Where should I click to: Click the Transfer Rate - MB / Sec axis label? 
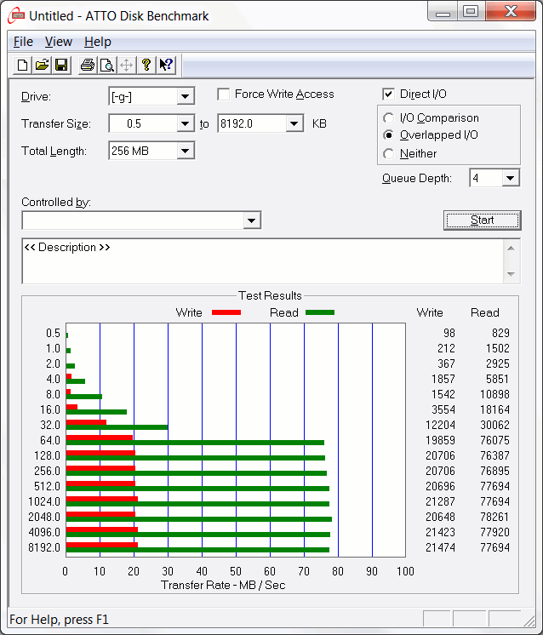pyautogui.click(x=223, y=585)
